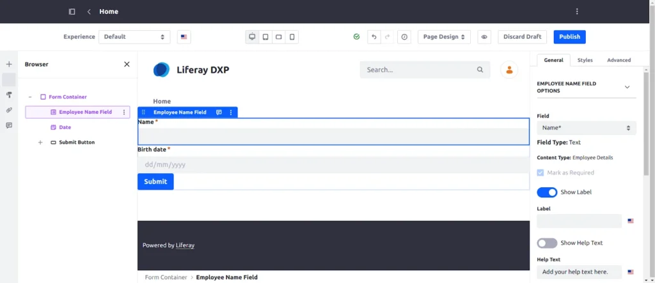This screenshot has width=655, height=283.
Task: Open fragment toolbar kebab options
Action: (x=231, y=112)
